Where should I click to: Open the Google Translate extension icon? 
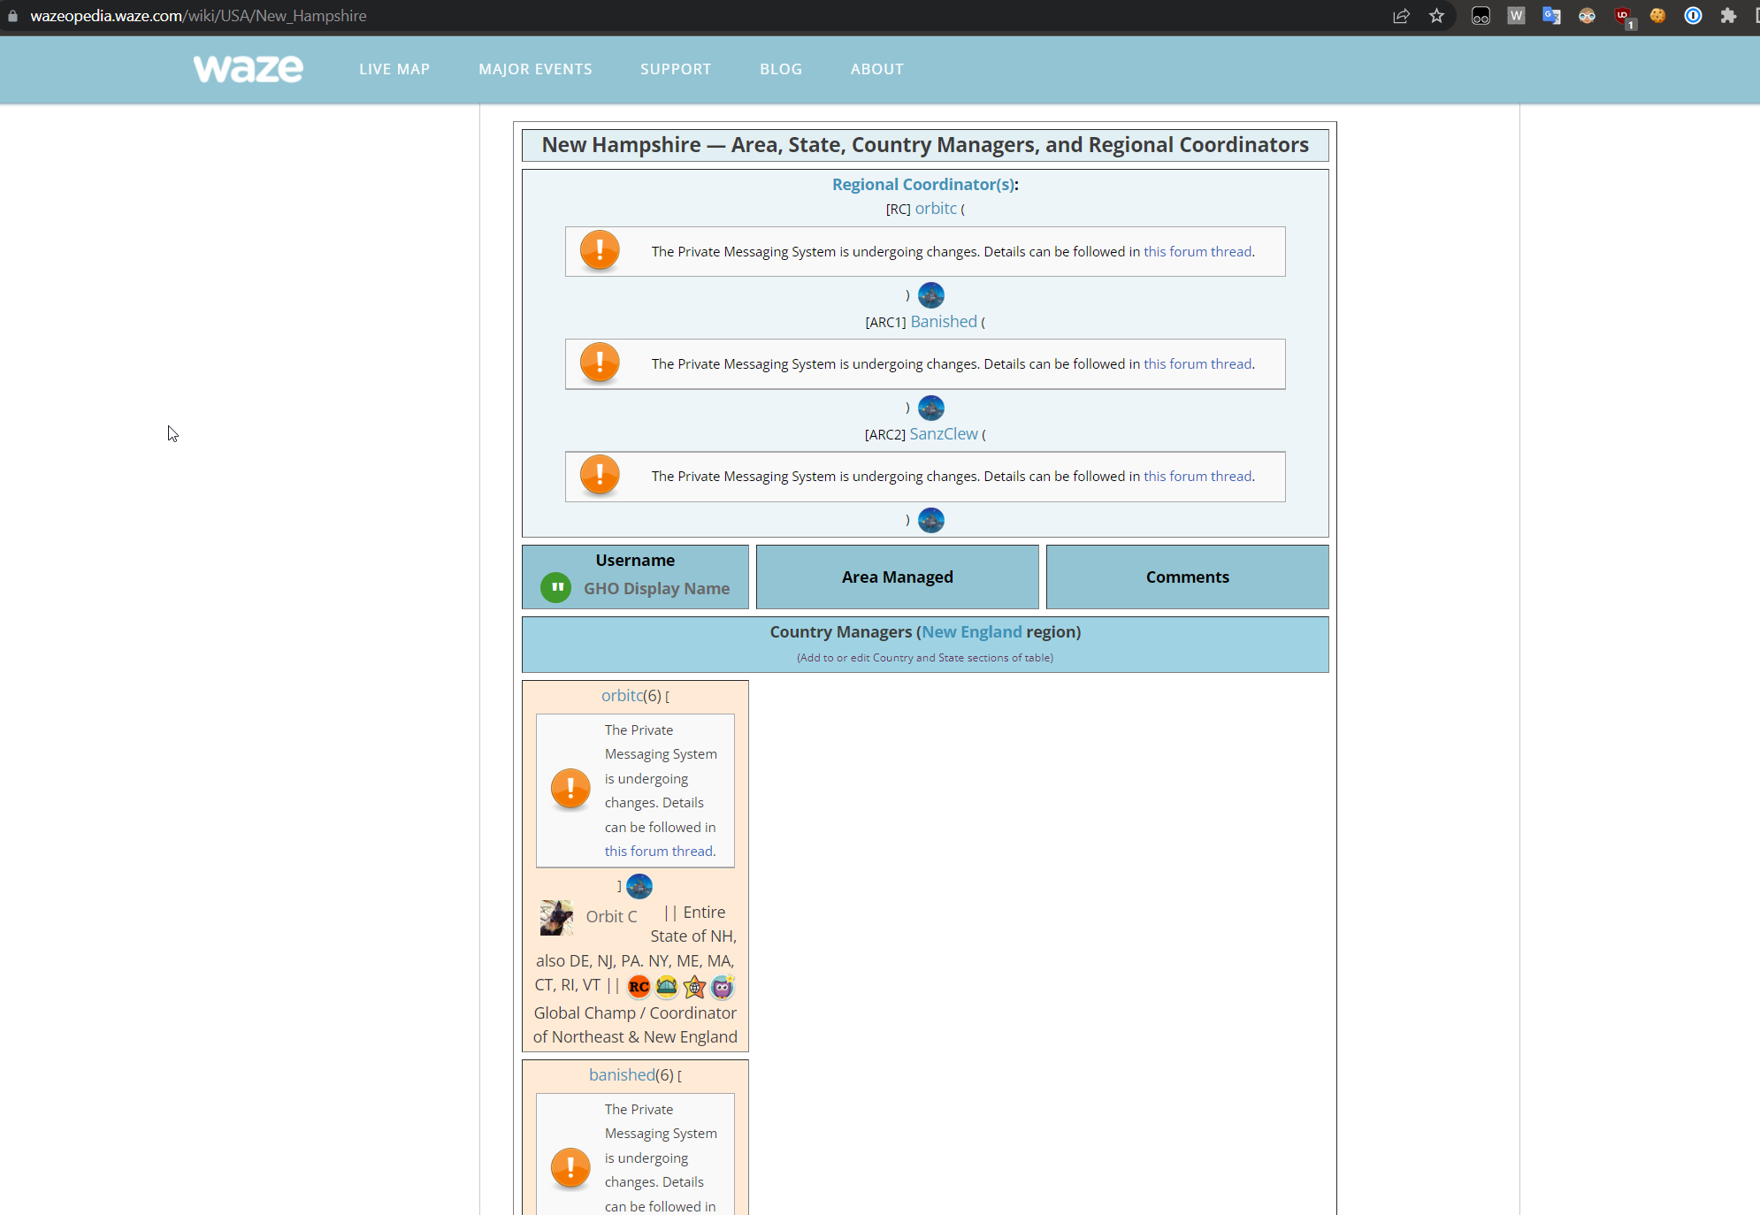[x=1550, y=16]
